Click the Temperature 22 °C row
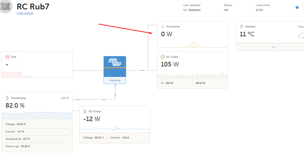The height and width of the screenshot is (153, 304). tap(37, 139)
